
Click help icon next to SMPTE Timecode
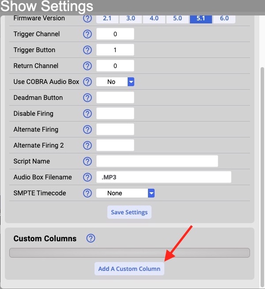point(87,193)
